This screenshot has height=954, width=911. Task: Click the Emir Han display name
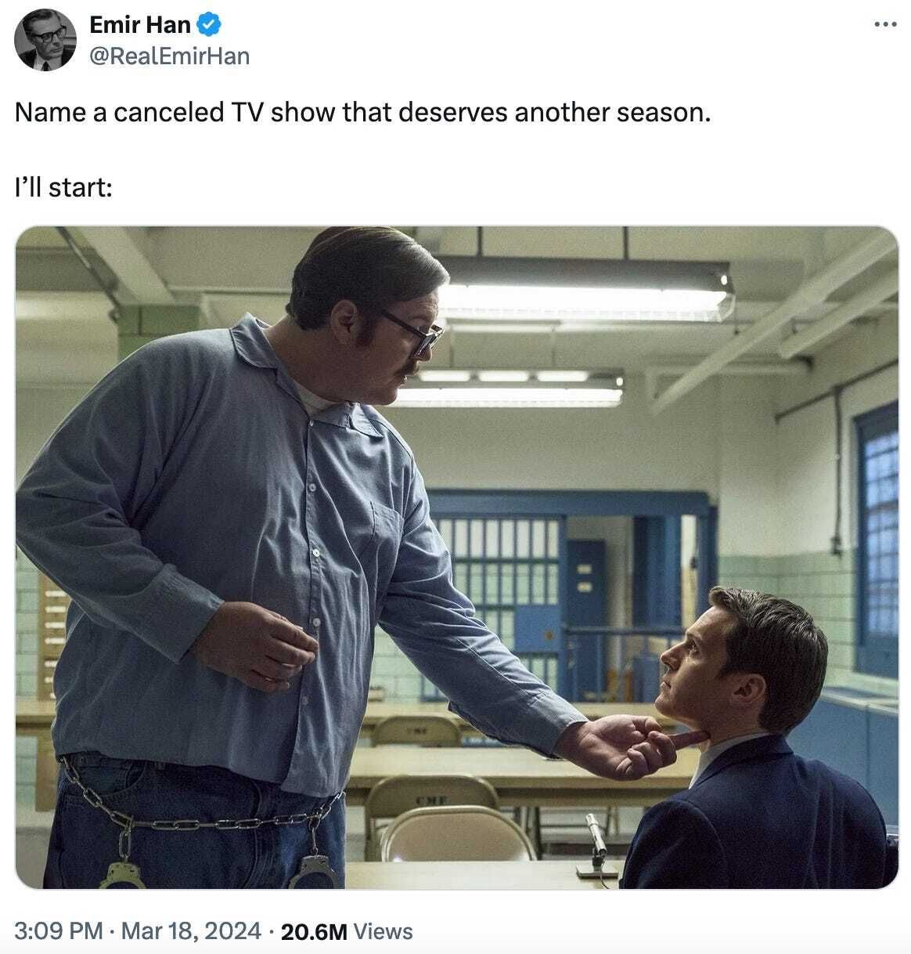click(x=140, y=25)
